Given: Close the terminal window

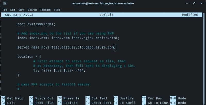Looking at the screenshot, I should tap(201, 3).
